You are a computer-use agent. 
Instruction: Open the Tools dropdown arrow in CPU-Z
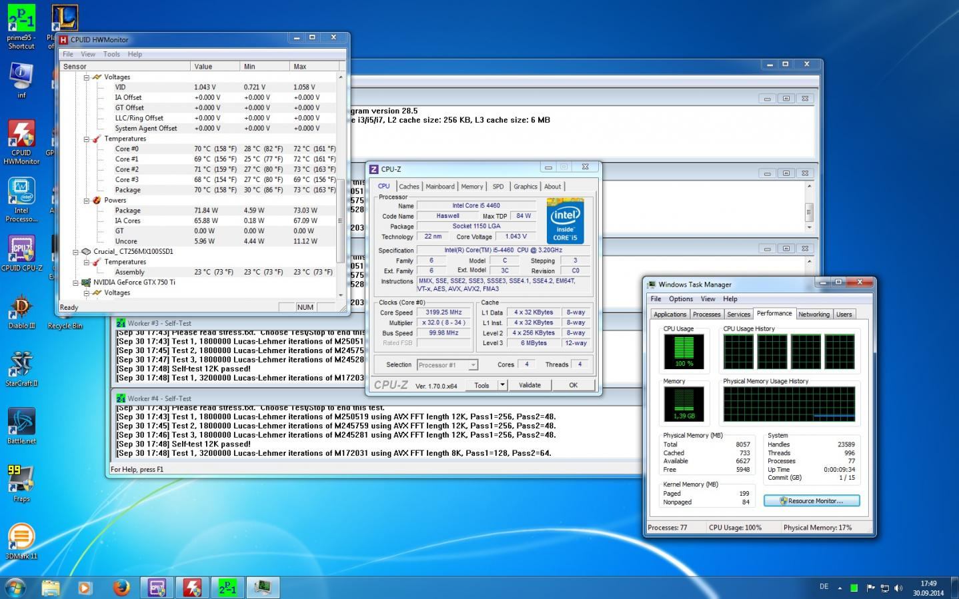[x=503, y=385]
